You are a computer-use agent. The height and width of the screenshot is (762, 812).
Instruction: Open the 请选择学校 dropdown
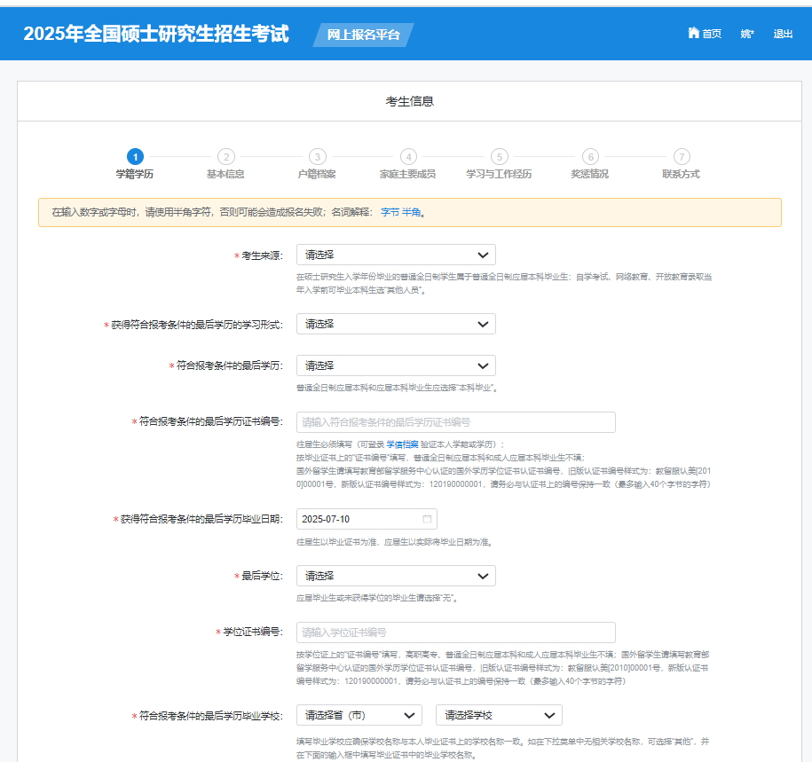tap(499, 715)
